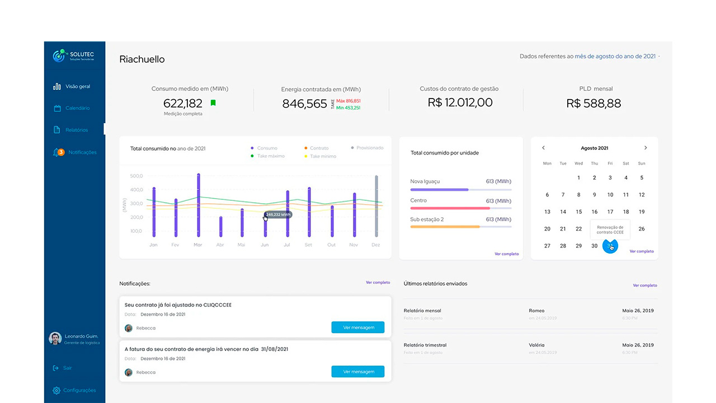Advance the calendar to next month
Screen dimensions: 716x403
pos(646,148)
